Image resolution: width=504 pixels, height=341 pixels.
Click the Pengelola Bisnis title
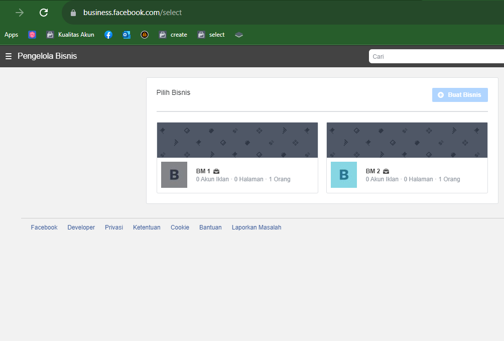[x=47, y=56]
